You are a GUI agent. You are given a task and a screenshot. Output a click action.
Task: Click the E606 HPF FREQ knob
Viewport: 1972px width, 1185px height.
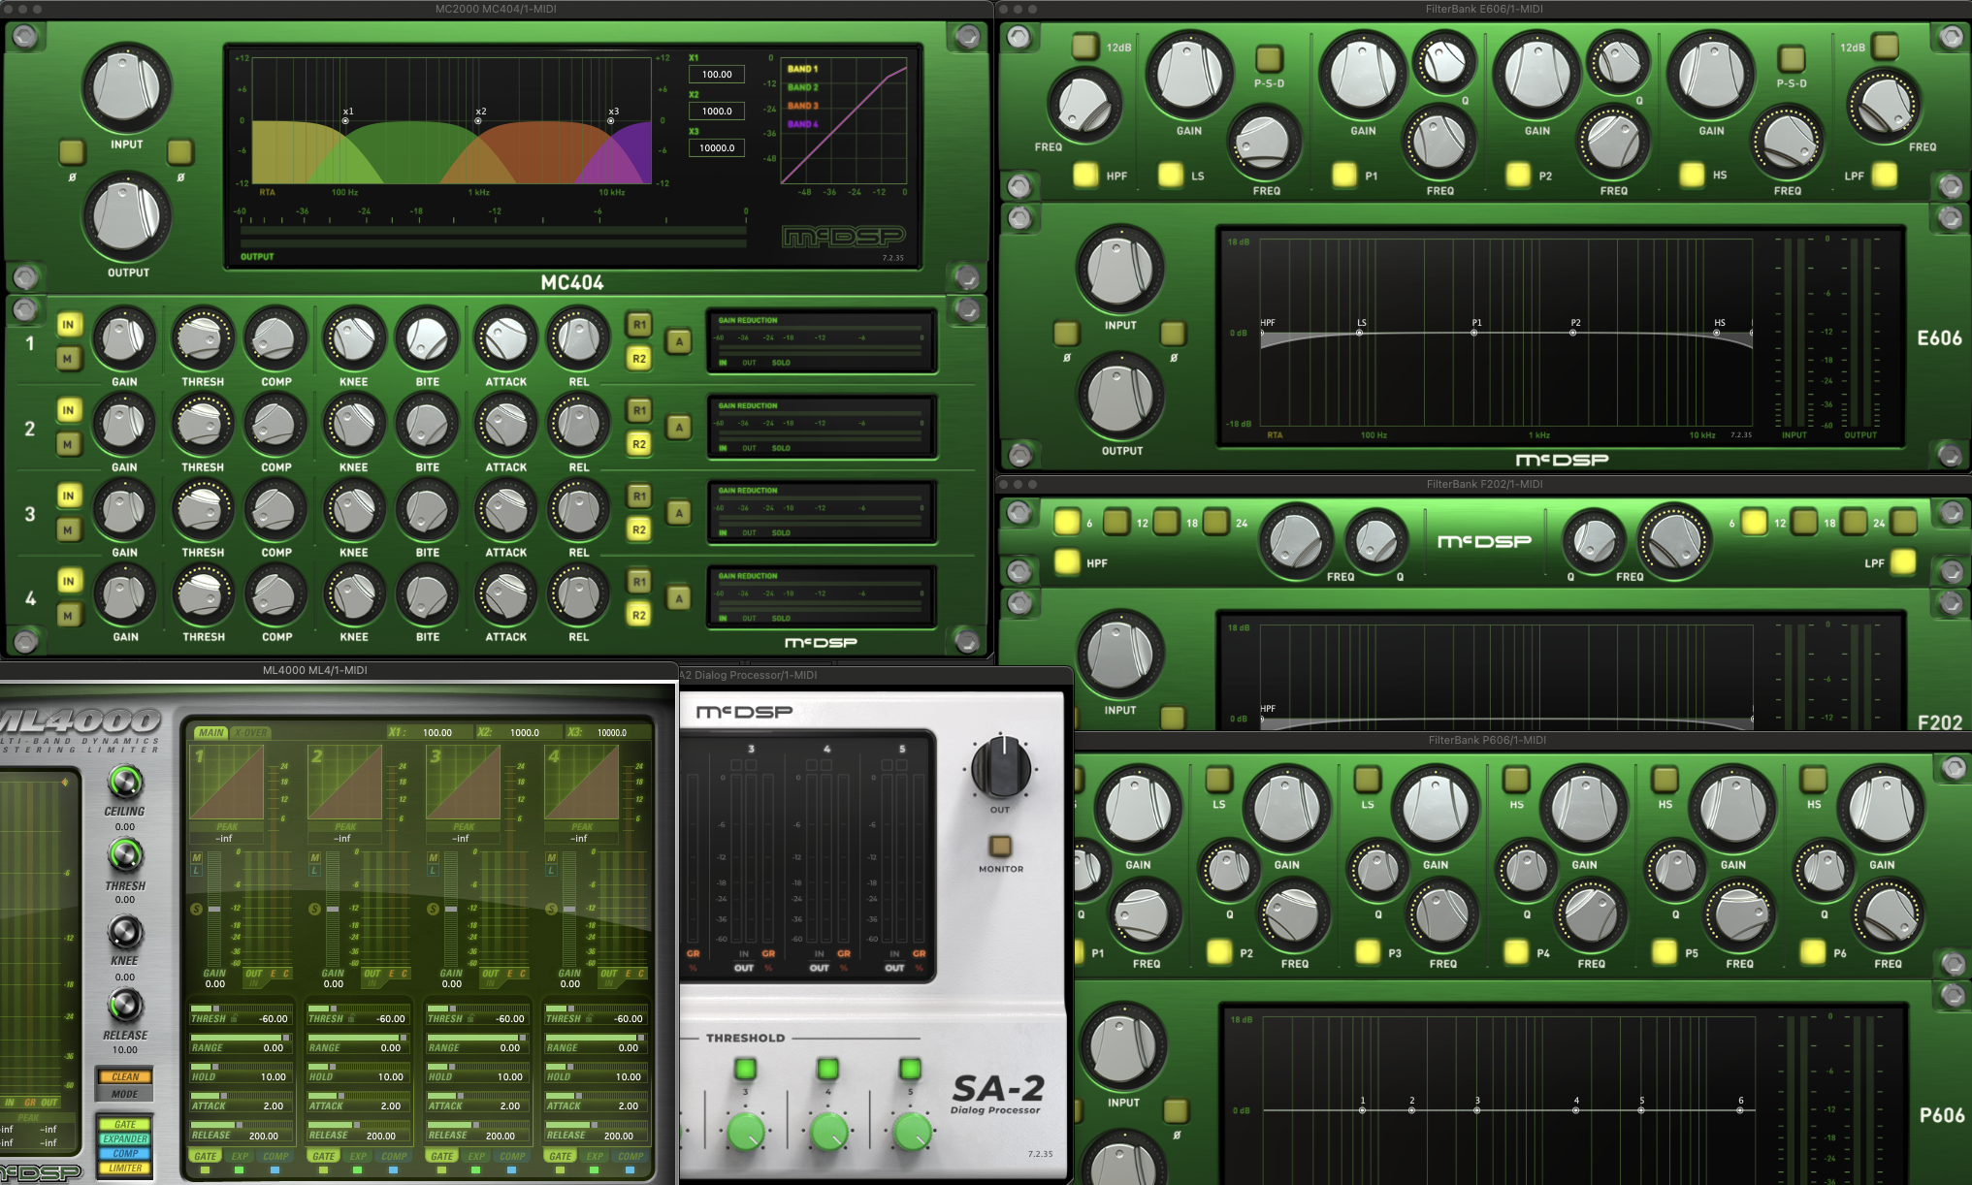(1084, 104)
